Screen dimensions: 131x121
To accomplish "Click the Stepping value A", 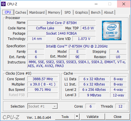I will pos(118,51).
